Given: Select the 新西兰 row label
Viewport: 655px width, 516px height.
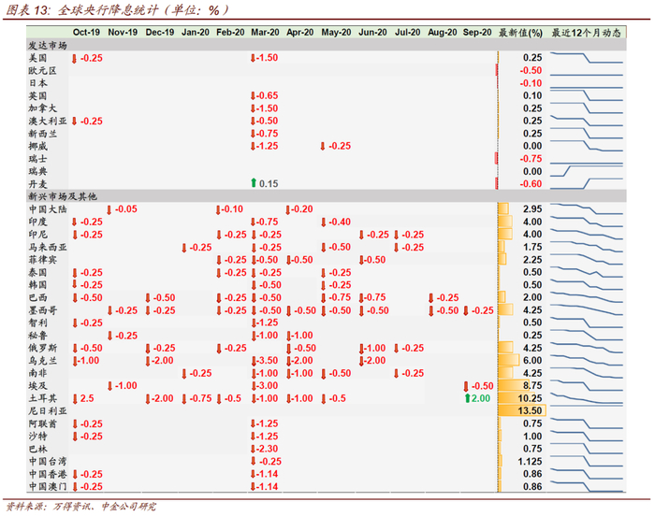Looking at the screenshot, I should coord(42,134).
